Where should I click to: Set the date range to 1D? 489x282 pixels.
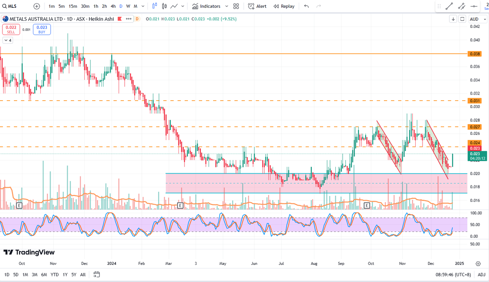pyautogui.click(x=7, y=274)
